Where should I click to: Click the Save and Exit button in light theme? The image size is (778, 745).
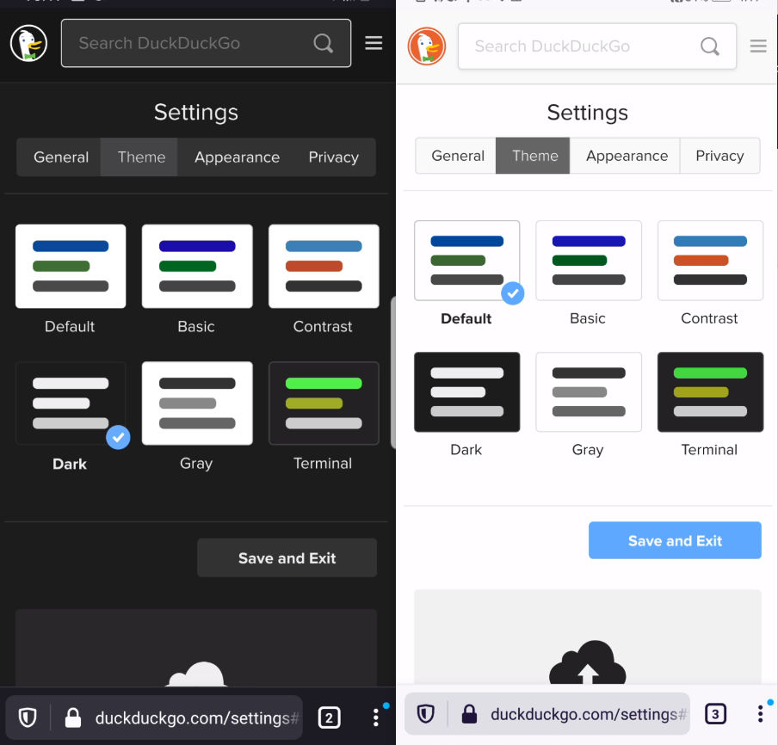coord(675,540)
